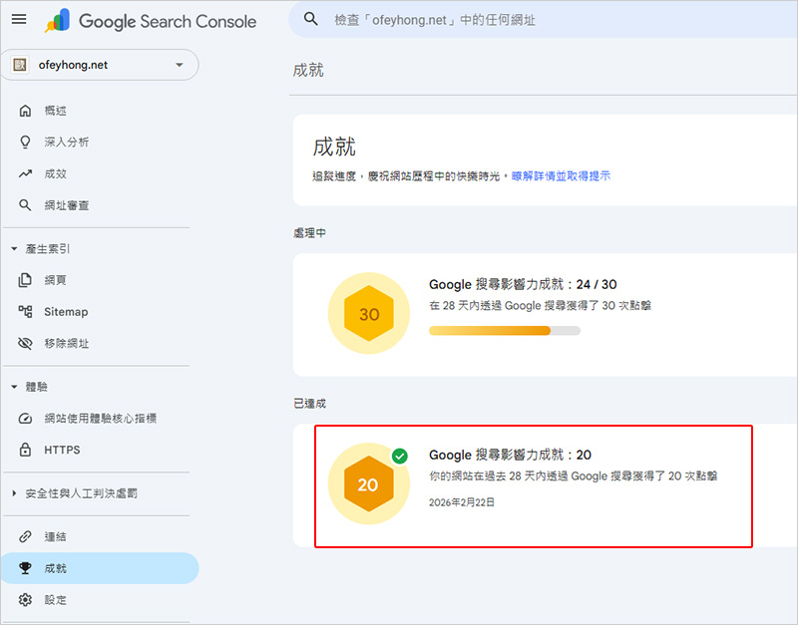
Task: Click 瞭解詳情並取得提示 link
Action: [561, 175]
